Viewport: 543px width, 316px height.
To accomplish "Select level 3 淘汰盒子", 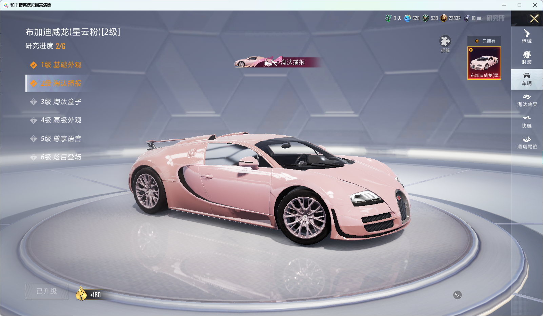I will point(61,102).
